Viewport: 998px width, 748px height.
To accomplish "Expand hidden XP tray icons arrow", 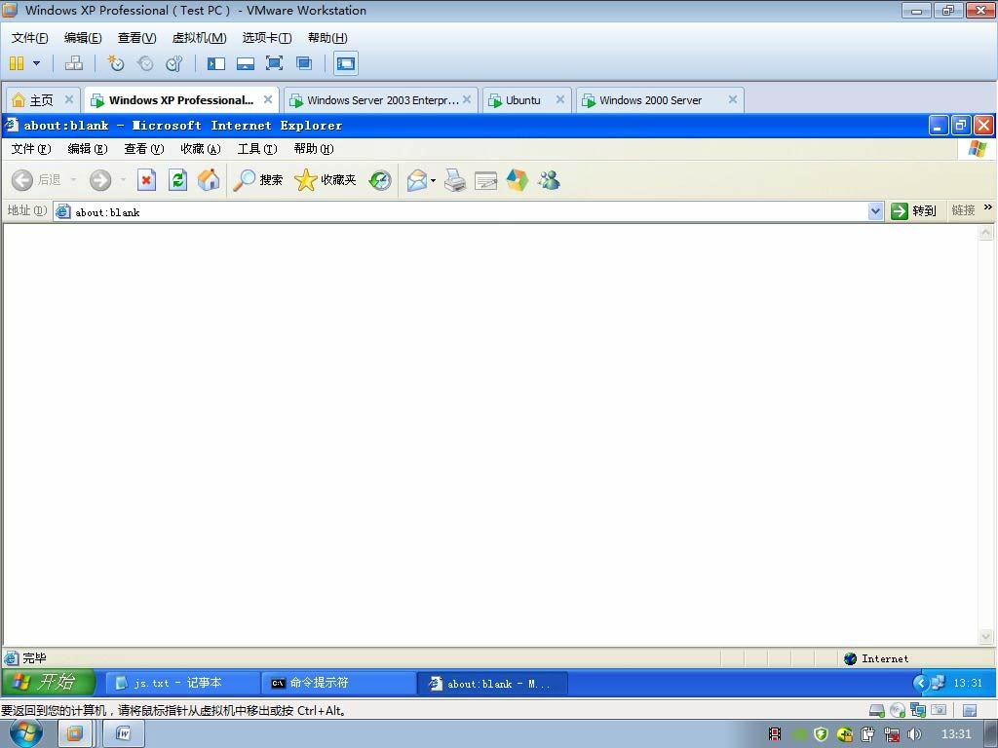I will click(x=920, y=683).
